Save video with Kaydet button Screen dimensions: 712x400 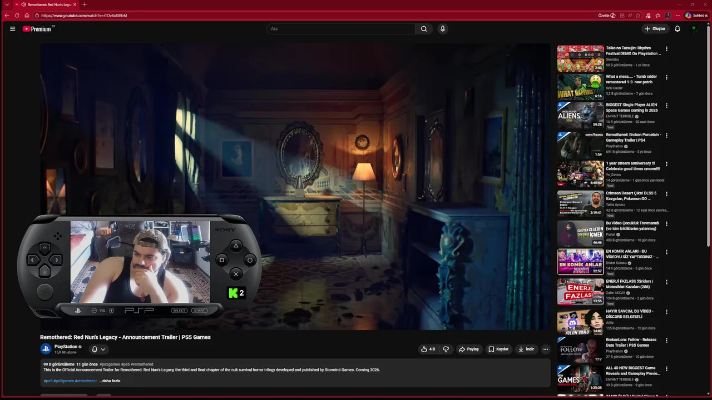click(x=498, y=349)
